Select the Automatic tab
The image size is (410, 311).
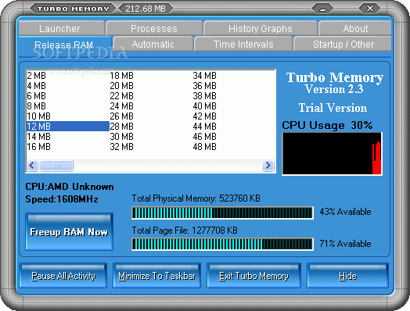pyautogui.click(x=153, y=44)
